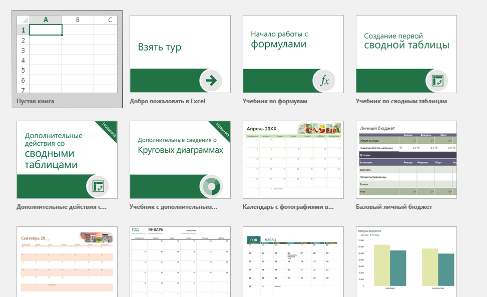Image resolution: width=487 pixels, height=297 pixels.
Task: Click the arrow icon on 'Взять тур'
Action: point(211,81)
